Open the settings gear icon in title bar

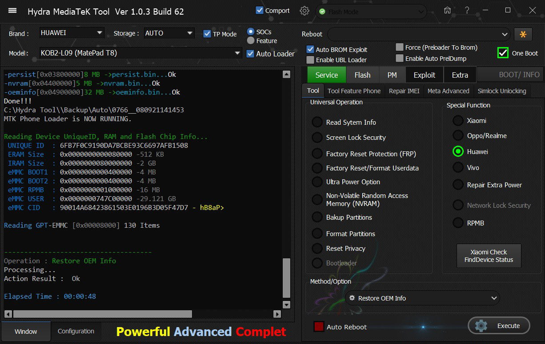[305, 11]
